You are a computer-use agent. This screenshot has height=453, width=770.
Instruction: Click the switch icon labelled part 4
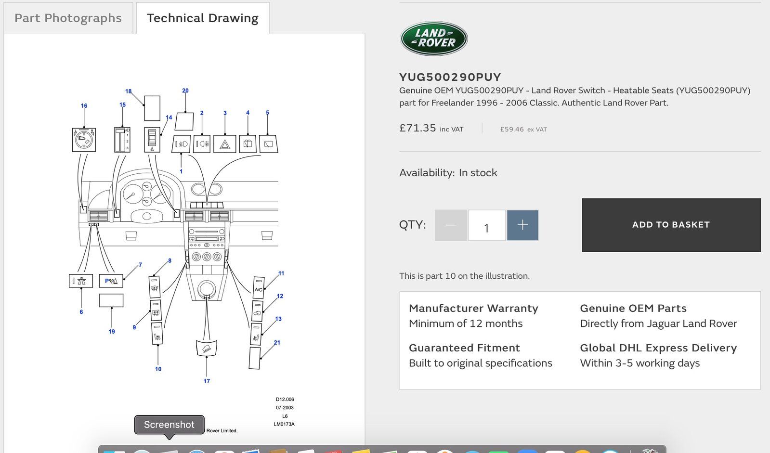click(248, 144)
